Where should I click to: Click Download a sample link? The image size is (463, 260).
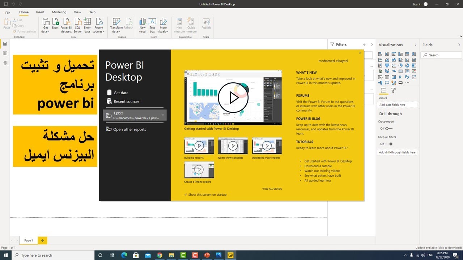(x=318, y=166)
